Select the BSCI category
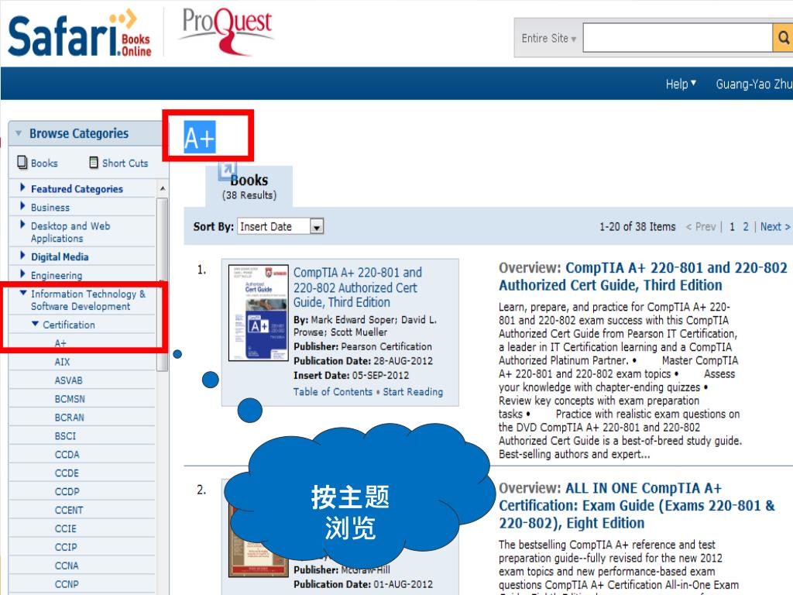The height and width of the screenshot is (595, 793). point(65,436)
